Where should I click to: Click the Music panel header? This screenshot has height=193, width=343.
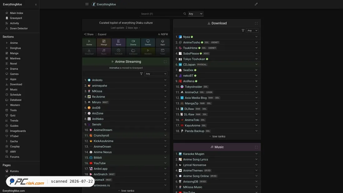point(217,147)
